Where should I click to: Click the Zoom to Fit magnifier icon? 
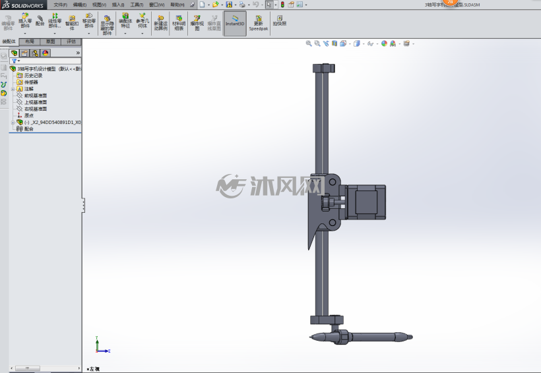pos(309,43)
